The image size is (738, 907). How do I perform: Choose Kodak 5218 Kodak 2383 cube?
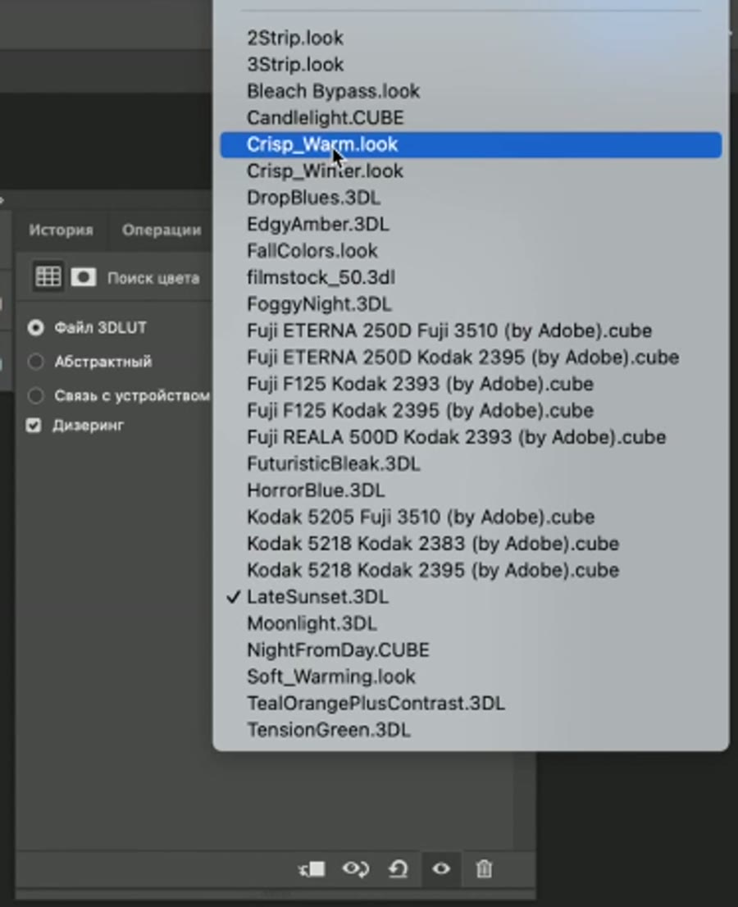pyautogui.click(x=471, y=544)
